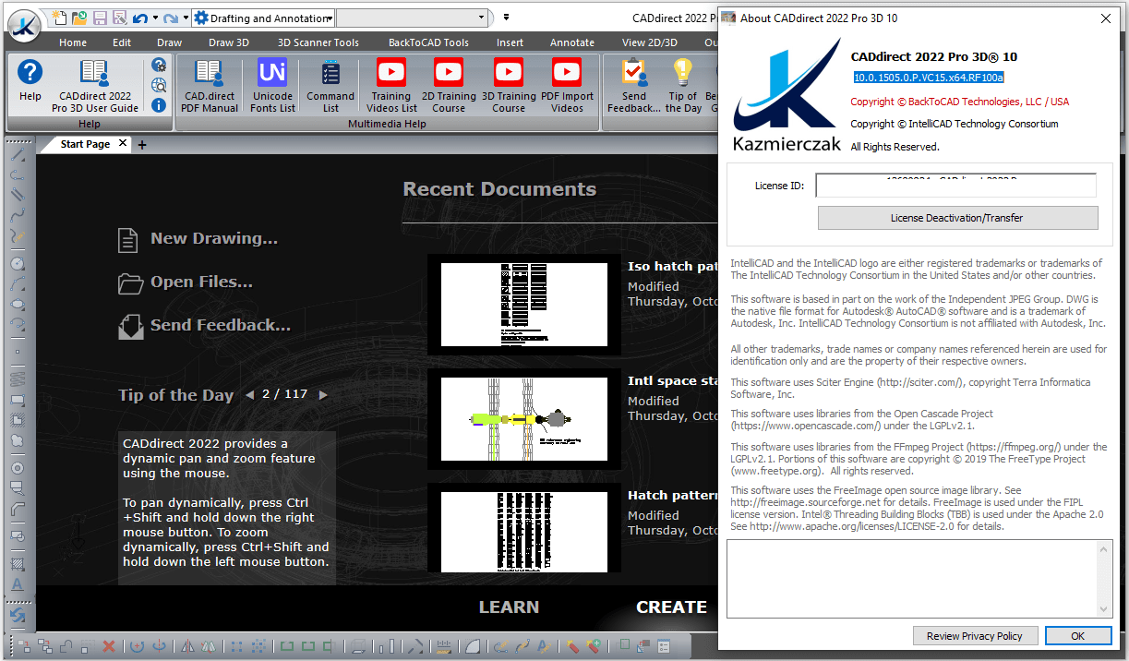1129x661 pixels.
Task: Add a new tab with the plus button
Action: point(142,144)
